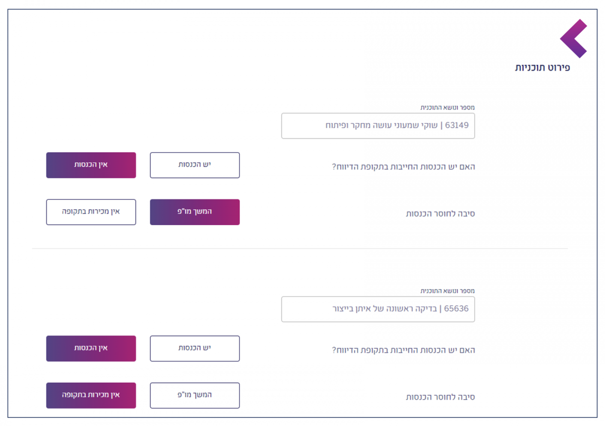Click the horizontal divider between the two programs
The height and width of the screenshot is (426, 605).
300,248
